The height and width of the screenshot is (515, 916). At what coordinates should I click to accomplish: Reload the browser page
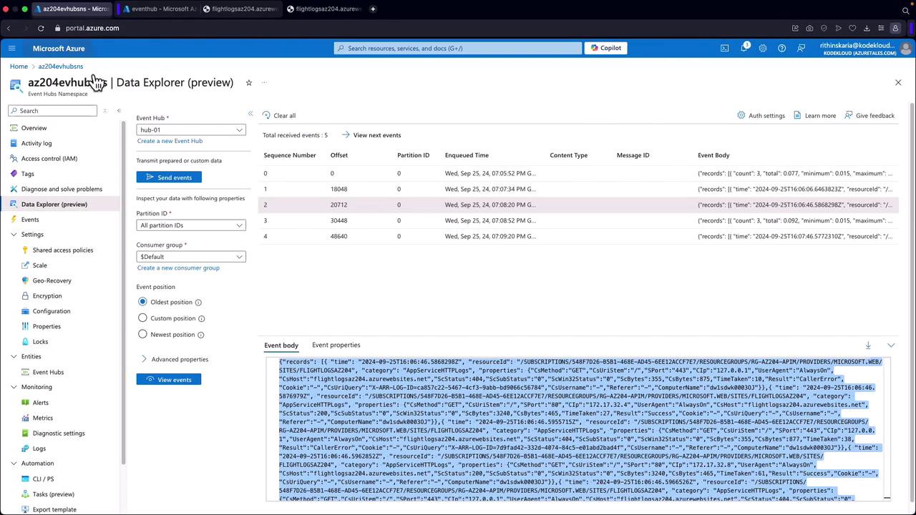(x=41, y=28)
